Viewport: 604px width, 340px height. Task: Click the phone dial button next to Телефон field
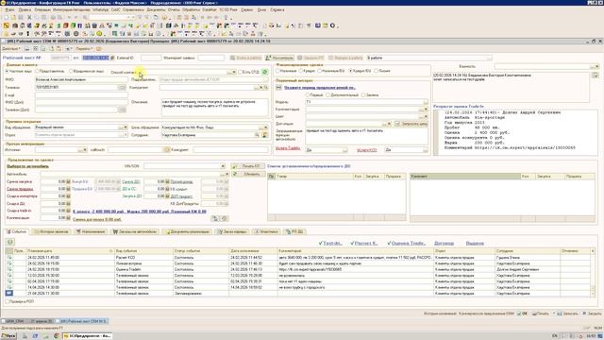[122, 88]
